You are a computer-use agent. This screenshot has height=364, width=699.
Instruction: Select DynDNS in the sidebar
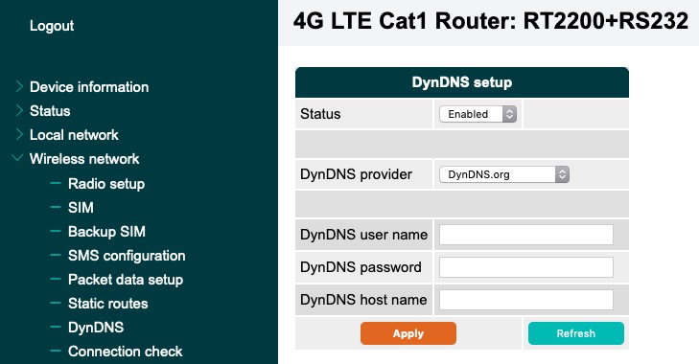click(x=96, y=328)
